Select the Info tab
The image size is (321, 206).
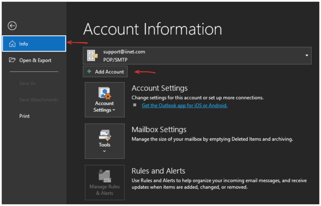pyautogui.click(x=34, y=44)
